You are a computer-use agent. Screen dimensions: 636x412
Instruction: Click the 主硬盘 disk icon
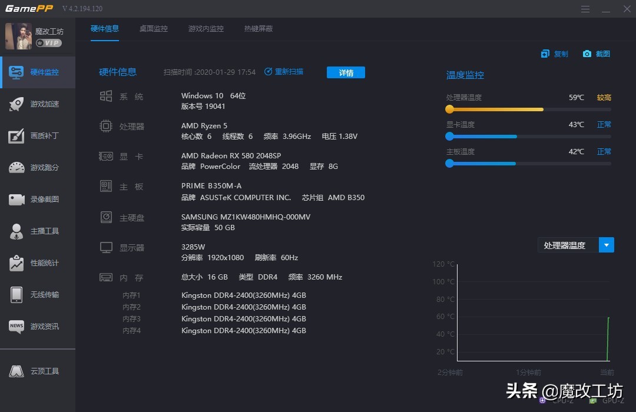coord(106,217)
